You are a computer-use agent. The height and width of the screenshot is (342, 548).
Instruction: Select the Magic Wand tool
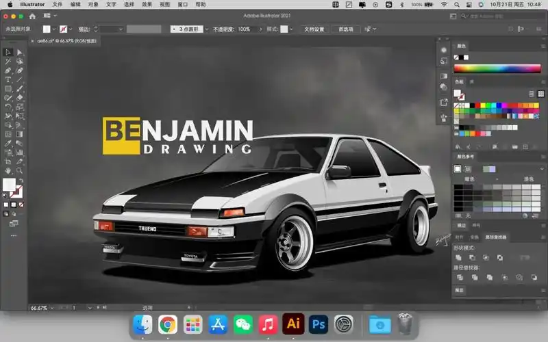click(x=8, y=62)
